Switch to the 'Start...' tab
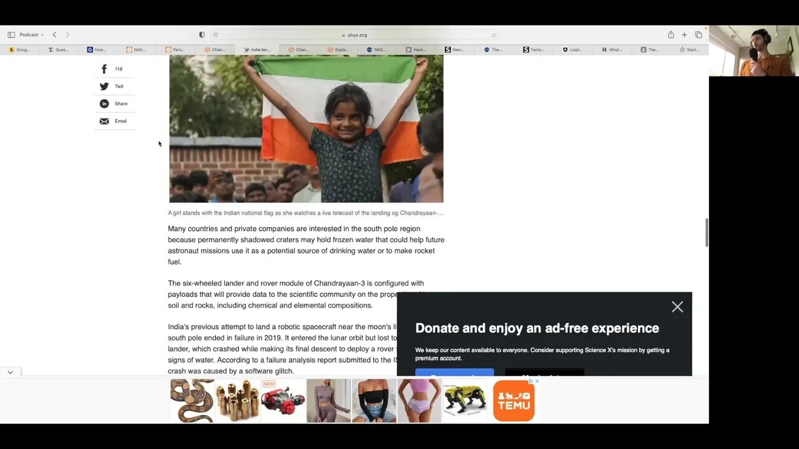The height and width of the screenshot is (449, 799). [690, 49]
